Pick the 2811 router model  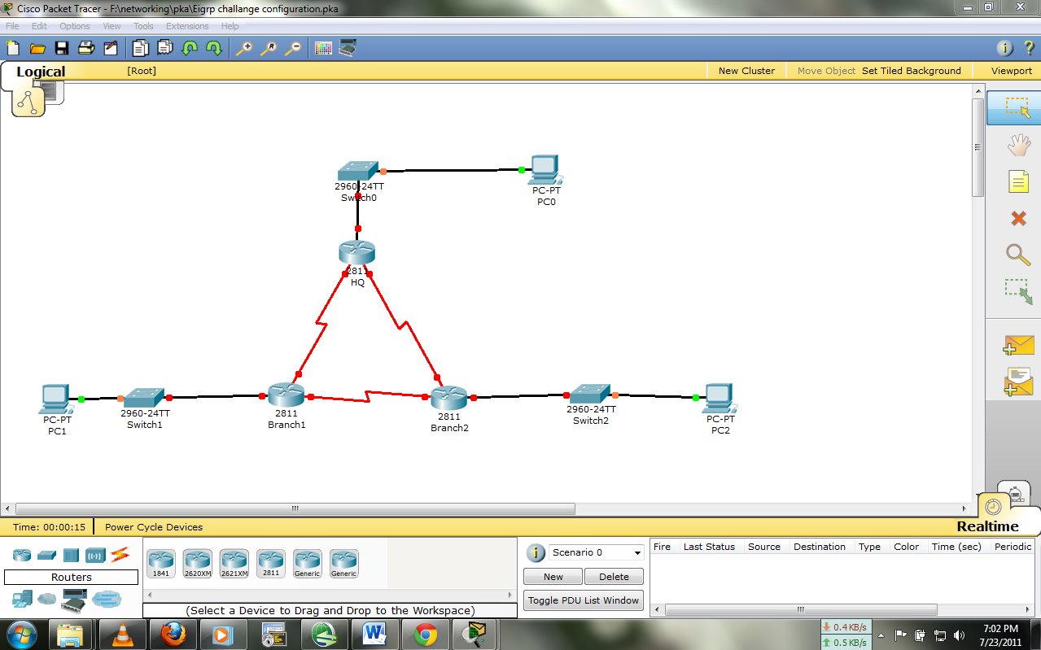tap(271, 563)
